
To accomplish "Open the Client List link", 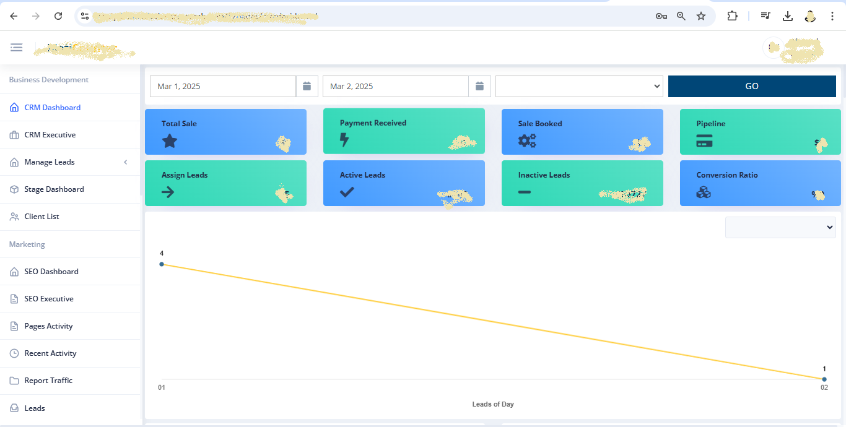I will (x=41, y=217).
